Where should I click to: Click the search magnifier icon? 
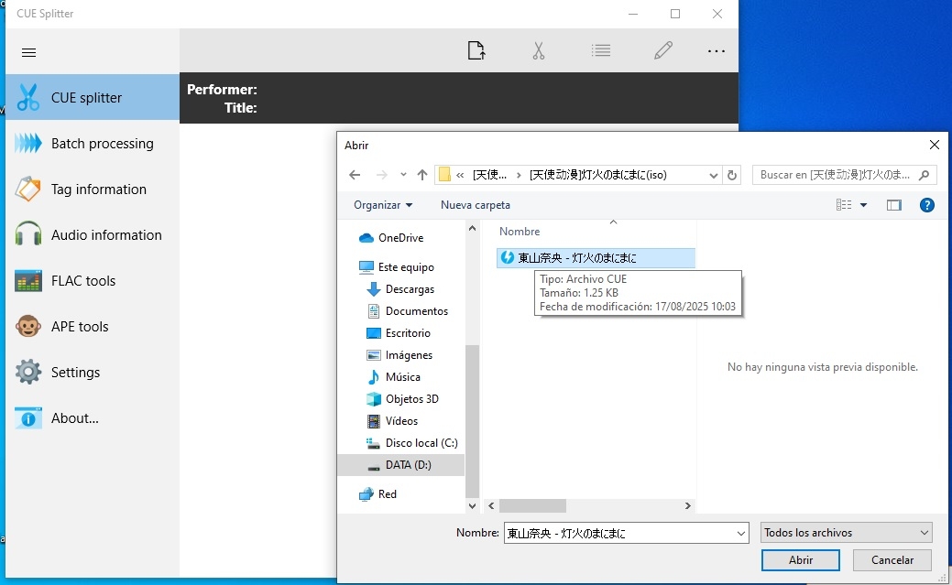(925, 175)
